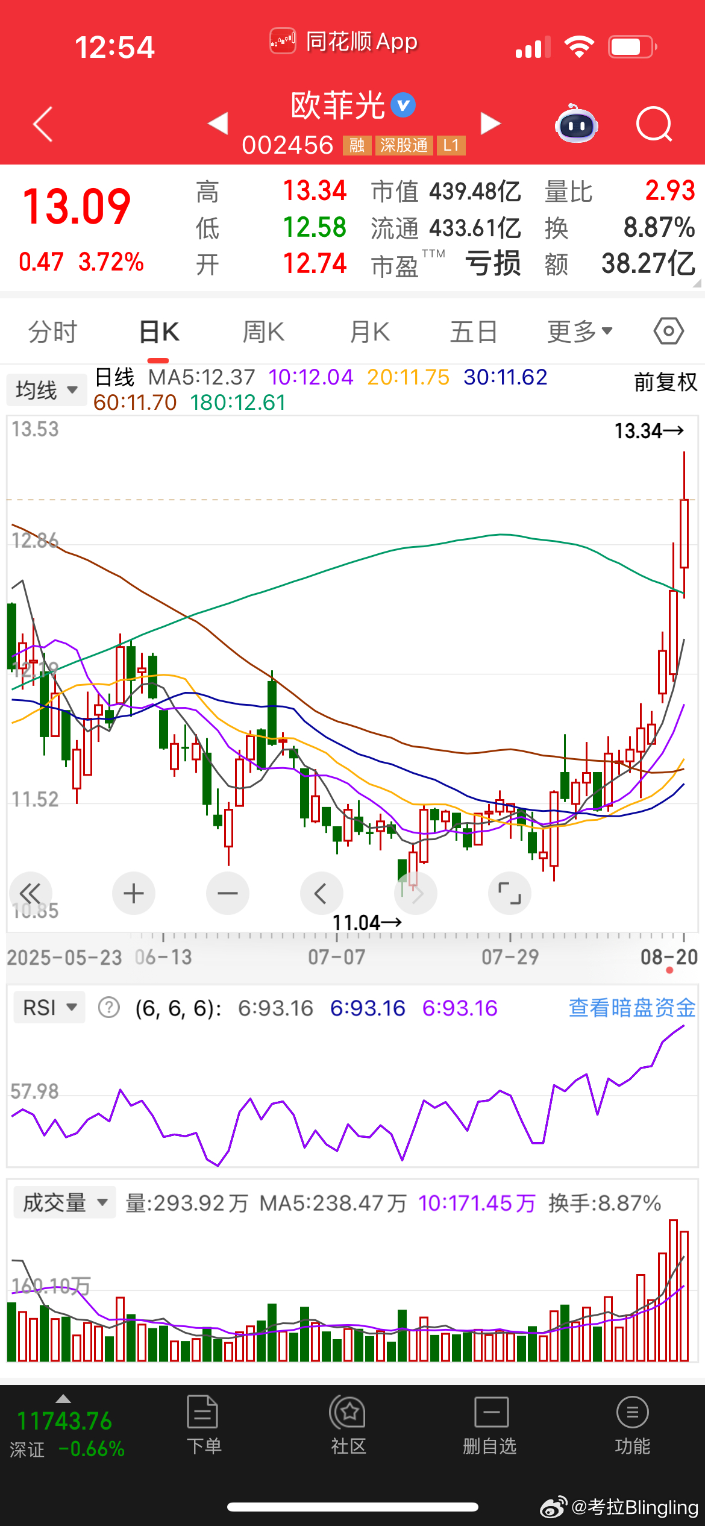Tap the back arrow in header
This screenshot has height=1526, width=705.
click(43, 124)
